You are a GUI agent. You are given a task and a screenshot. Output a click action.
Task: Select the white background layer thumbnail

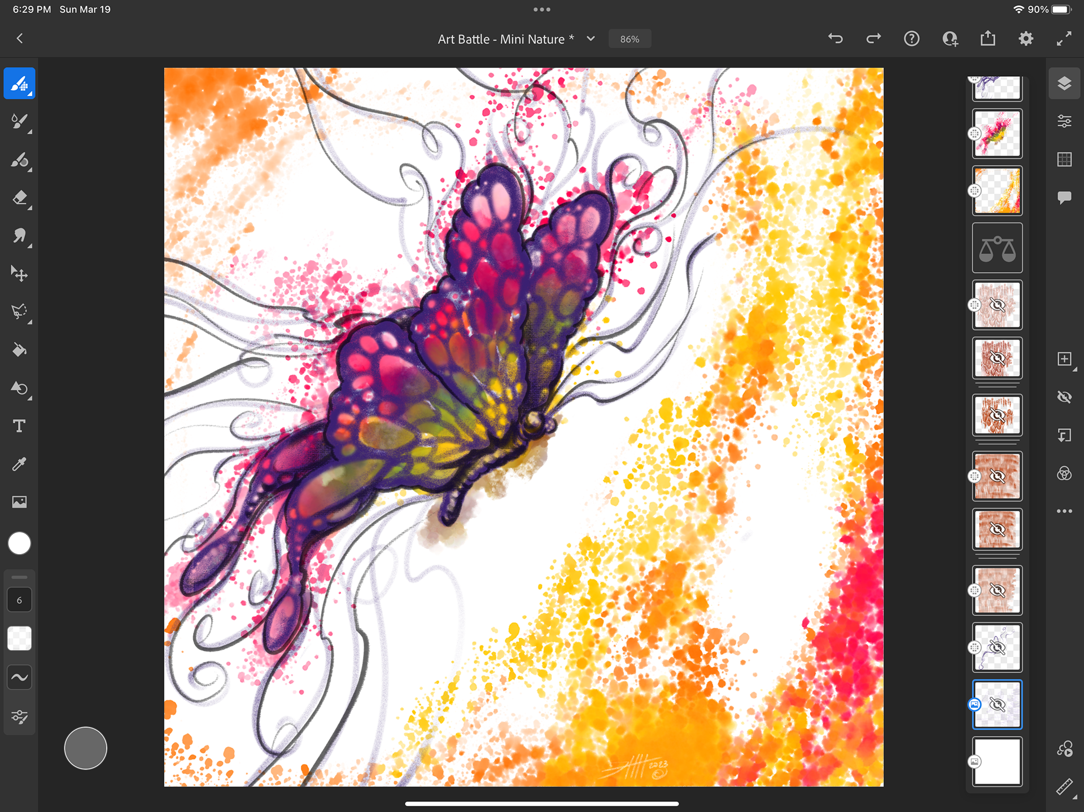tap(997, 761)
